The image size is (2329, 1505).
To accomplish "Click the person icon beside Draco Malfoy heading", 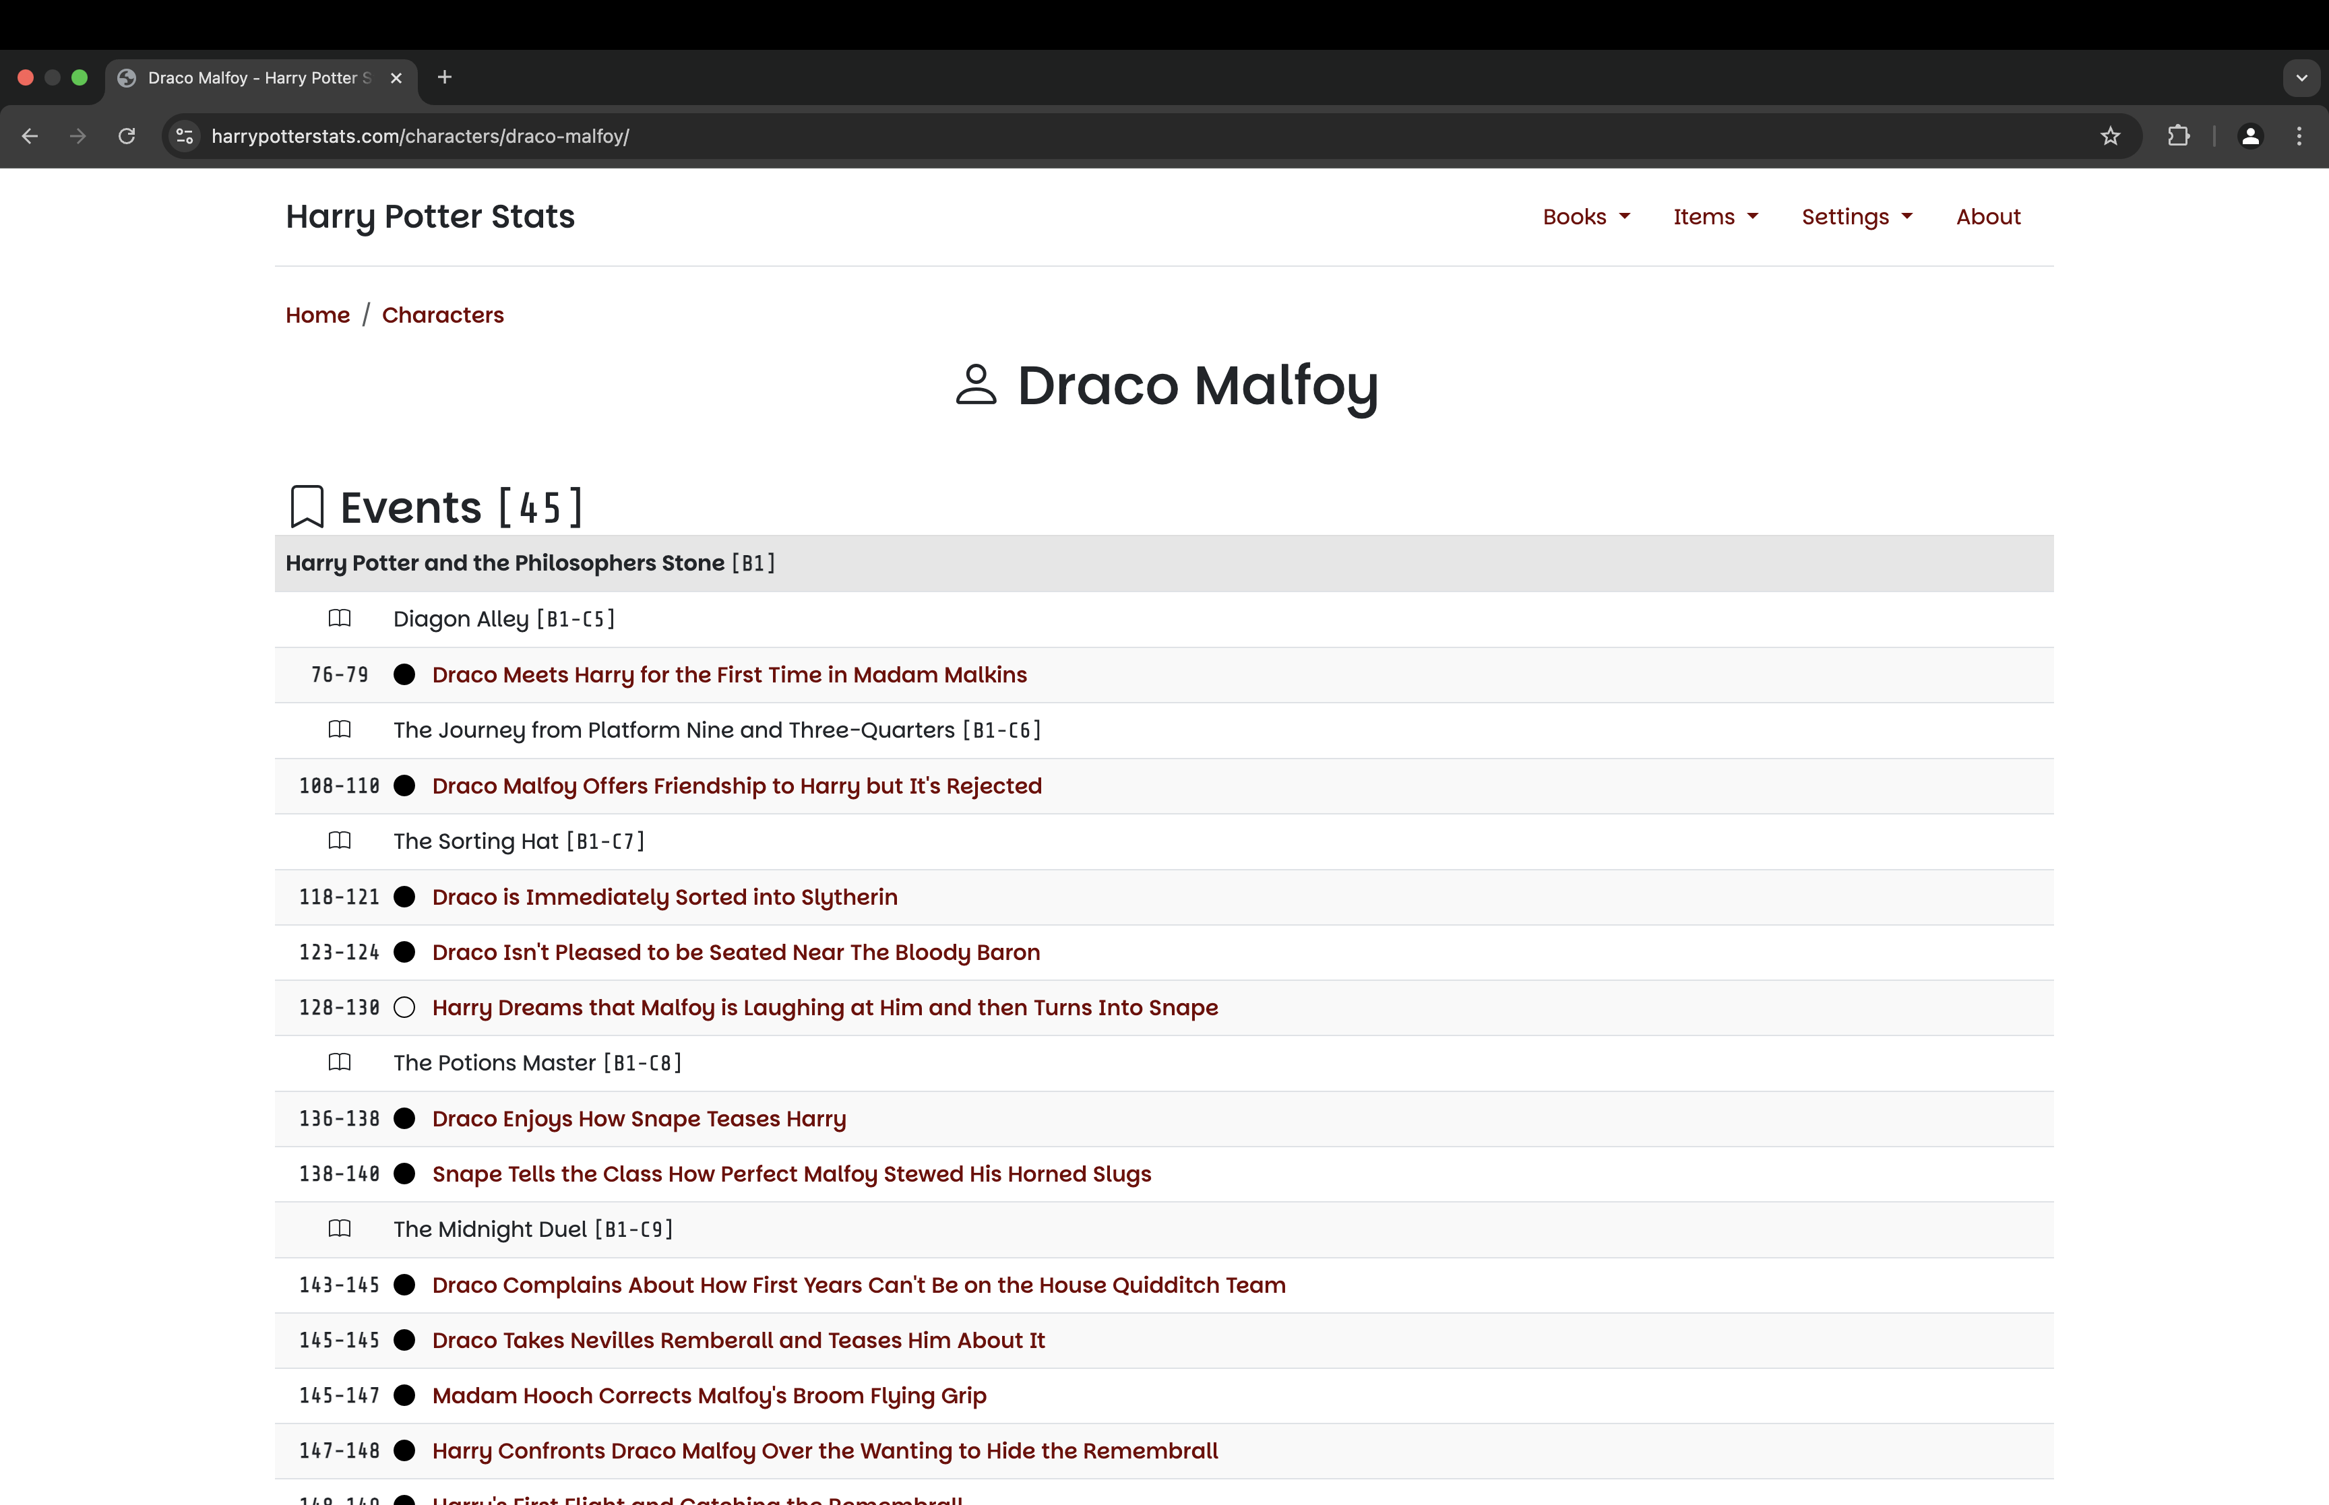I will (975, 385).
